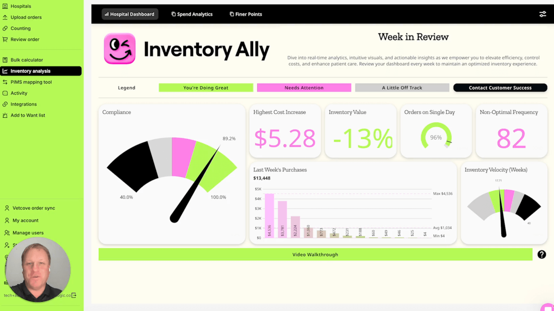Go to Upload orders in the sidebar
The image size is (554, 311).
26,17
